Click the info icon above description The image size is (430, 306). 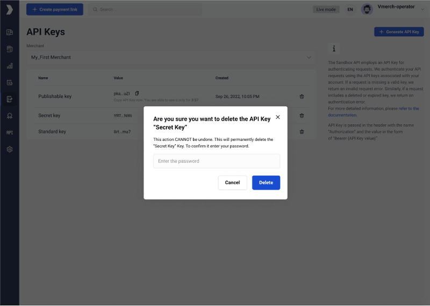tap(334, 49)
